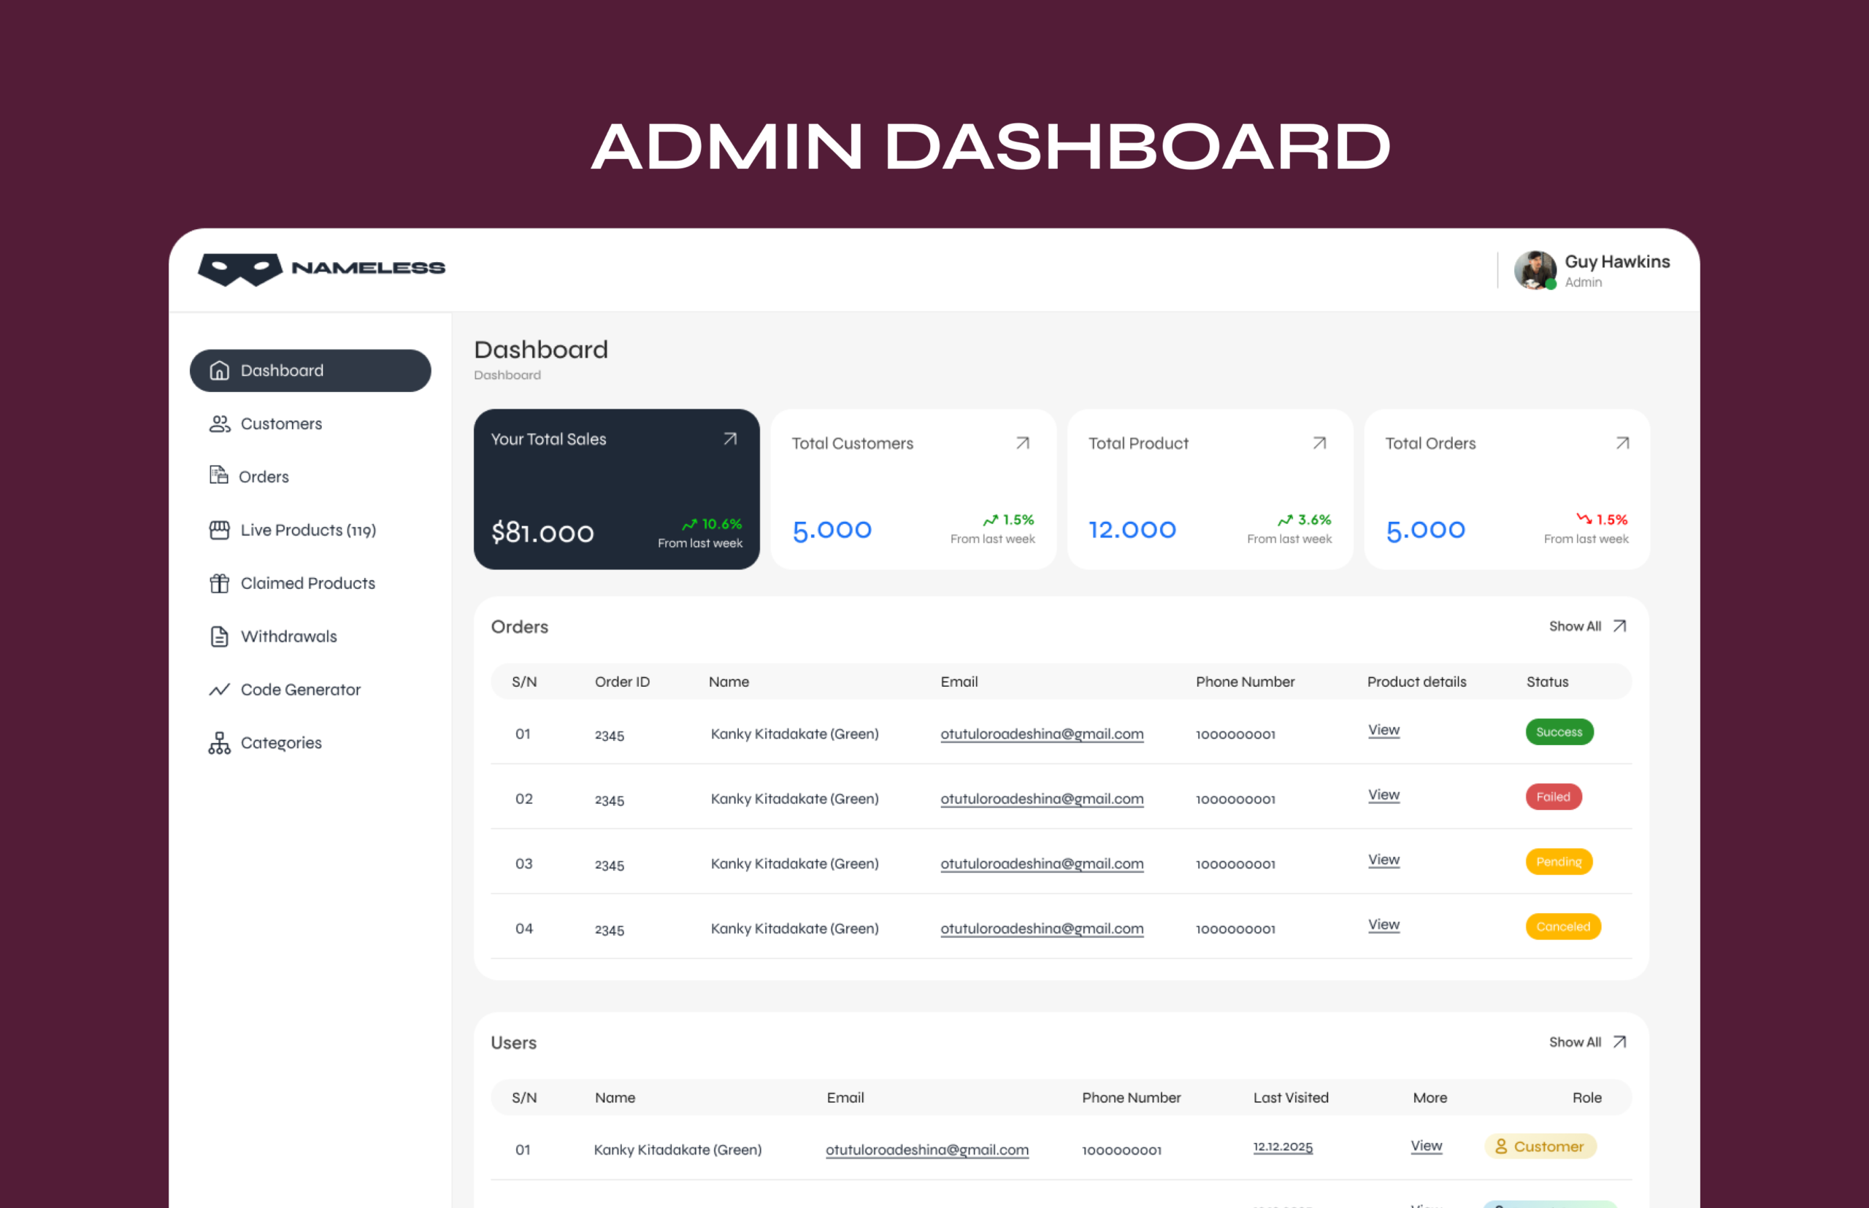The height and width of the screenshot is (1208, 1869).
Task: Expand Total Customers card arrow
Action: pos(1022,443)
